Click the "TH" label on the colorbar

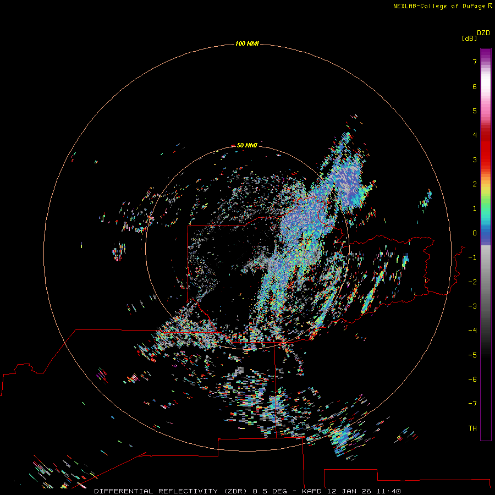pos(472,428)
